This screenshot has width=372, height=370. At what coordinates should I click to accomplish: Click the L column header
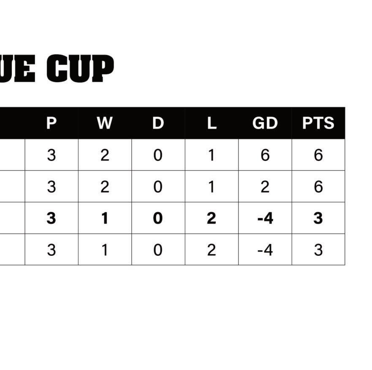coord(212,123)
